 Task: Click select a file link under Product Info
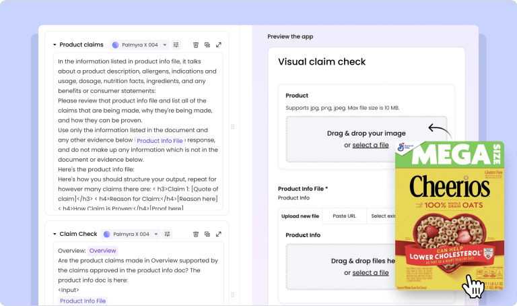click(371, 273)
